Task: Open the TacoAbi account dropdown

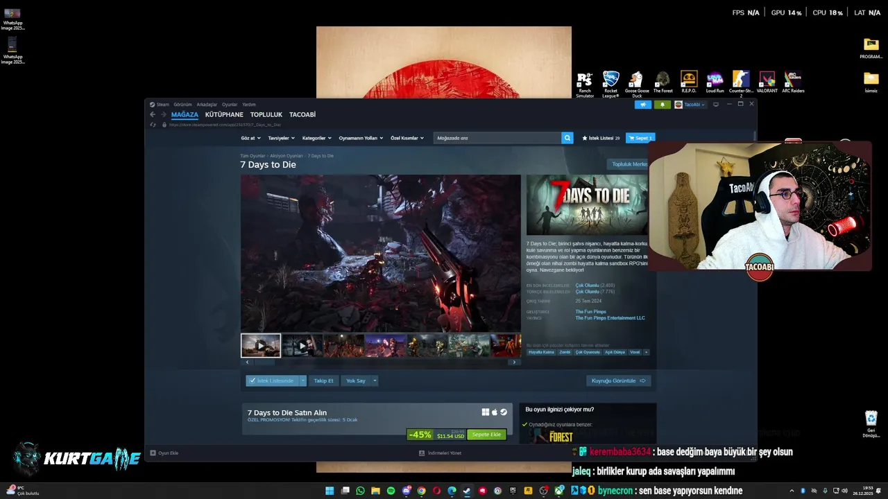Action: tap(690, 105)
